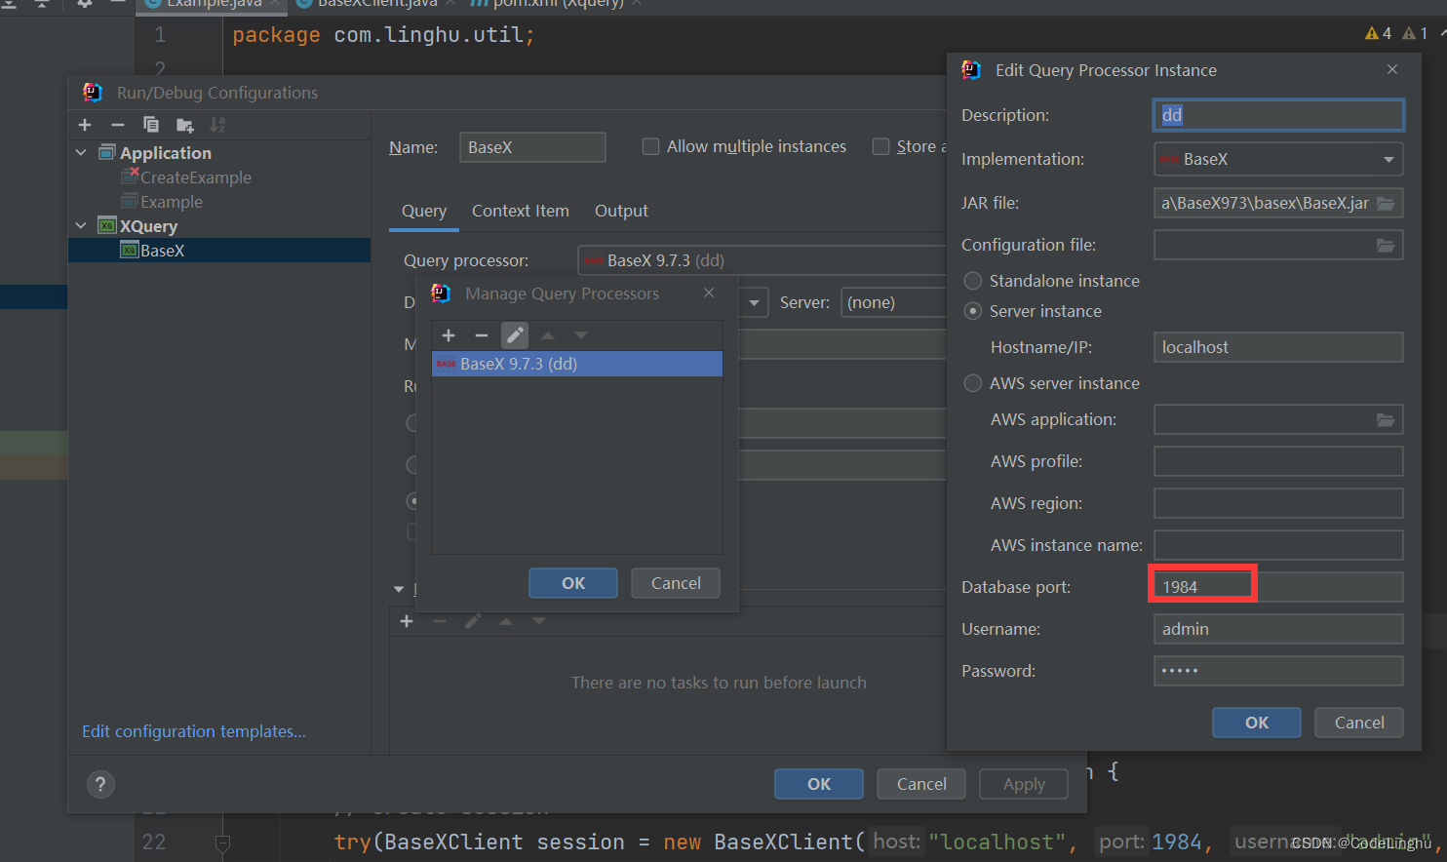Remove selected run configuration with minus icon
Viewport: 1447px width, 862px height.
118,125
